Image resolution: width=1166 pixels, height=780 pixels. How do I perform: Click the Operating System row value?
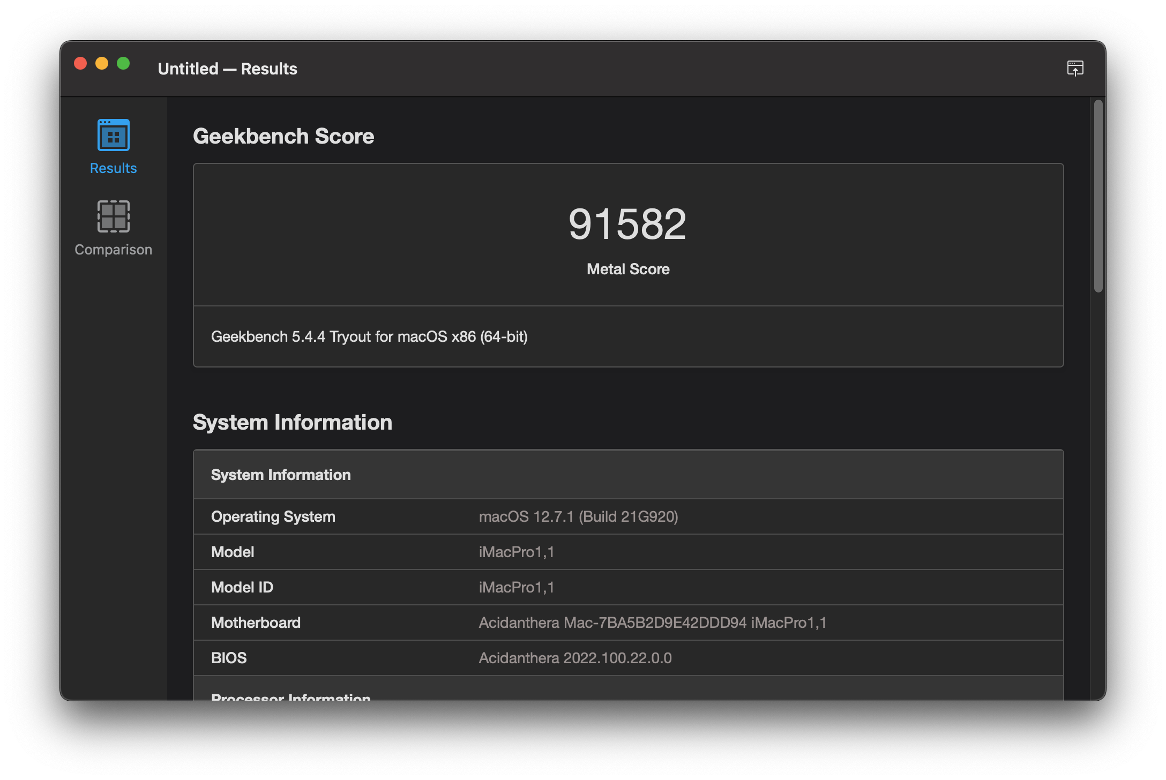point(578,516)
